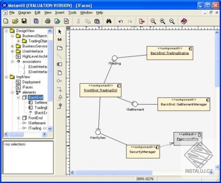Open the Tools menu

point(72,13)
